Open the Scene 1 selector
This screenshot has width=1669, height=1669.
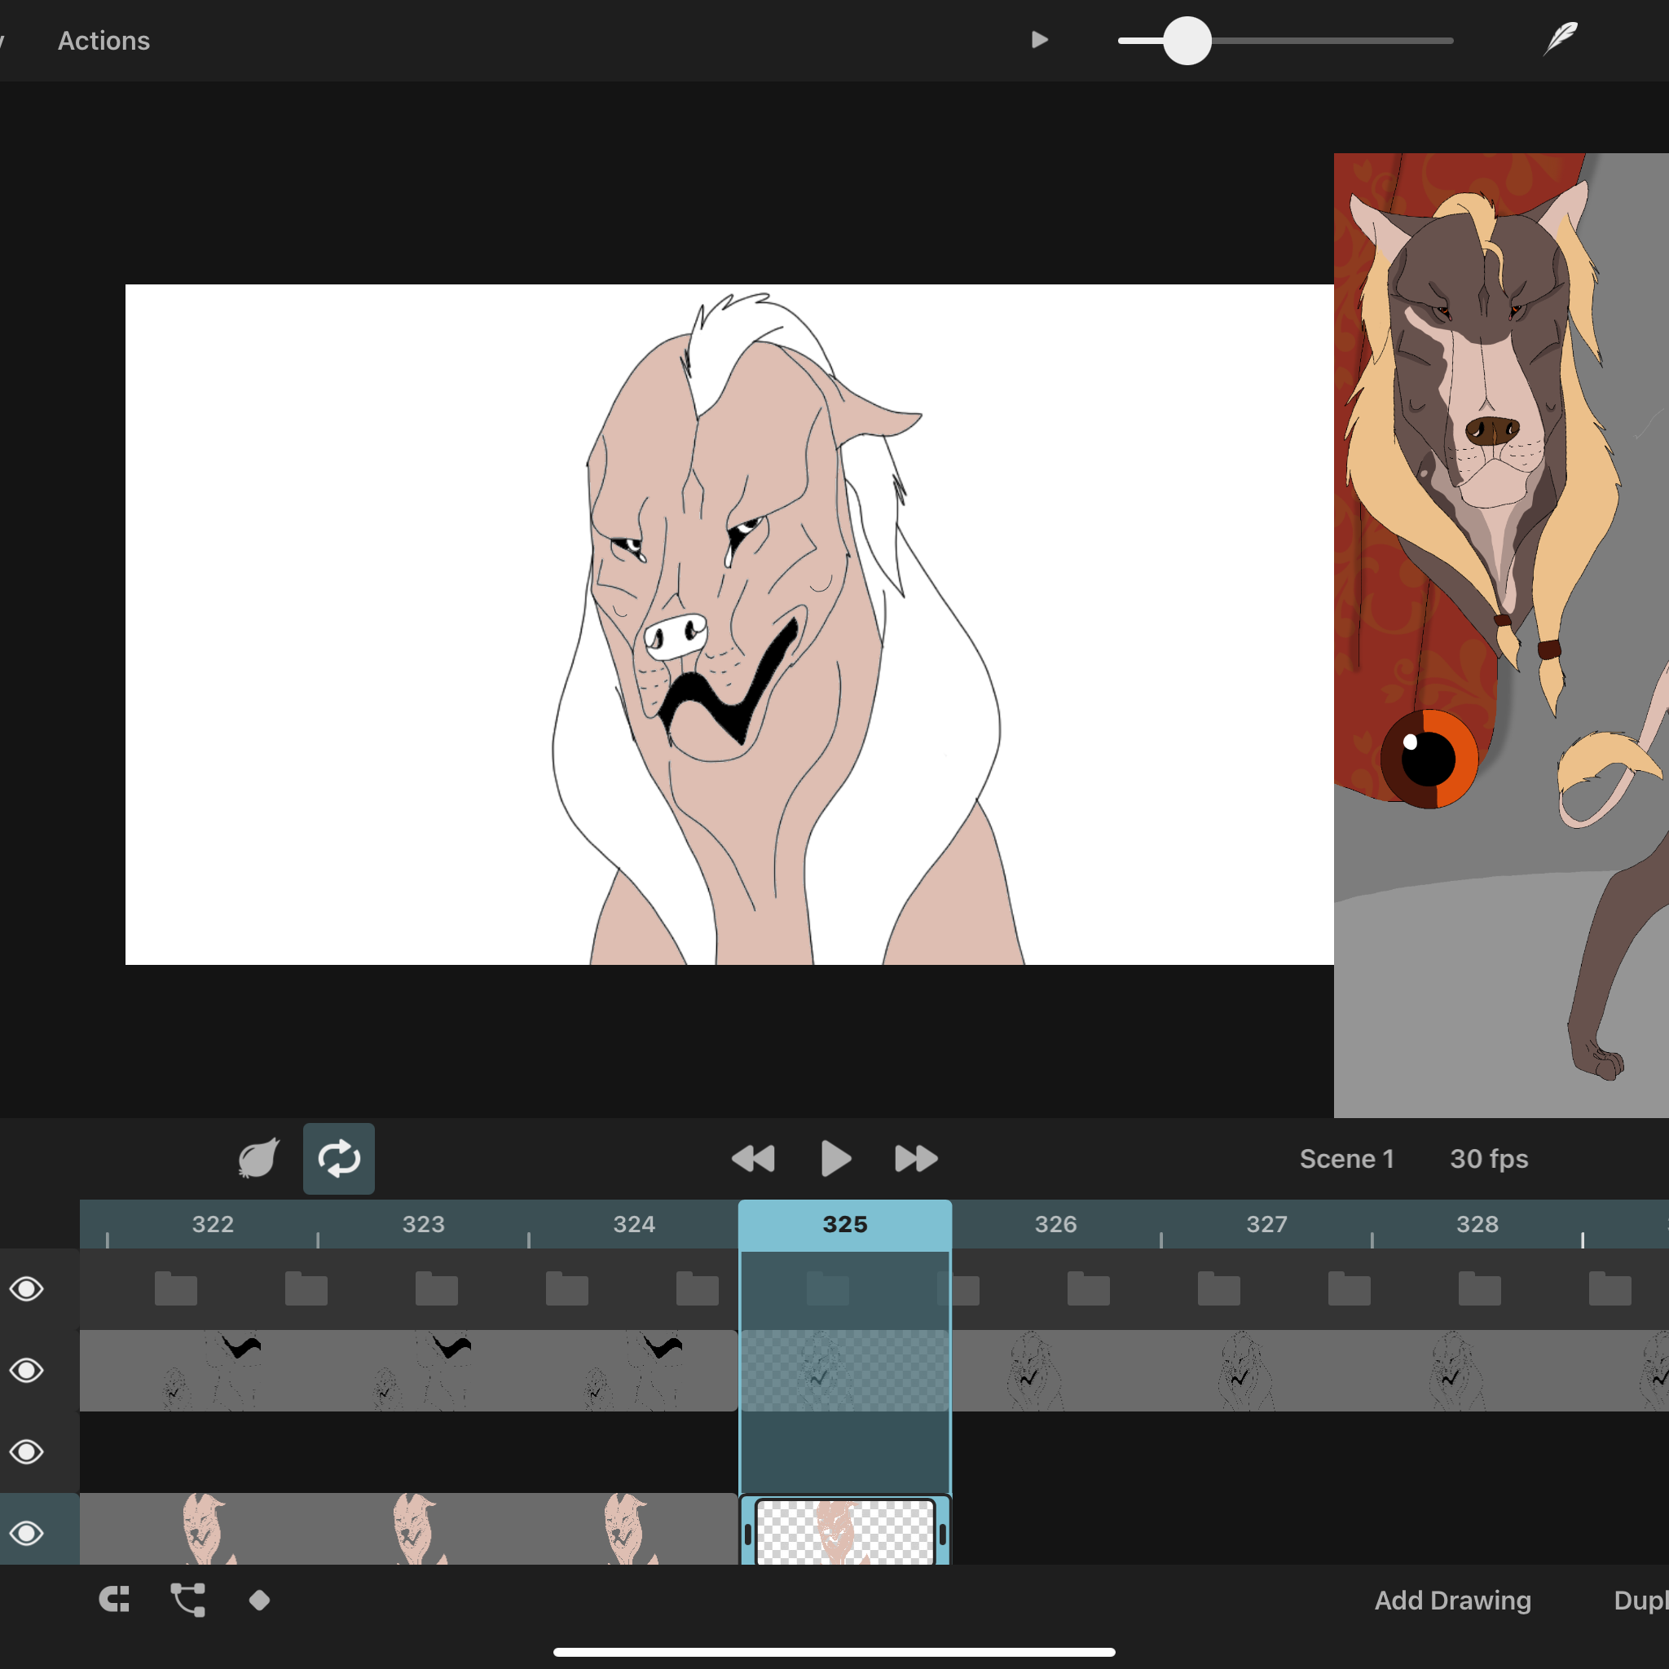click(x=1347, y=1159)
